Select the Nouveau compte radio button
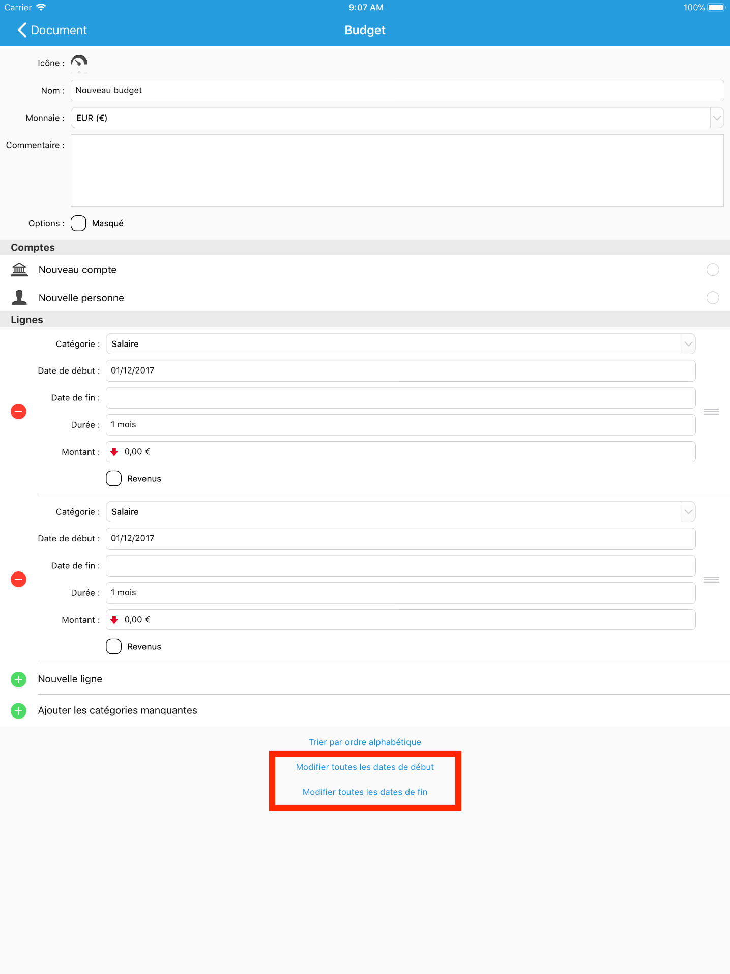 click(x=712, y=270)
